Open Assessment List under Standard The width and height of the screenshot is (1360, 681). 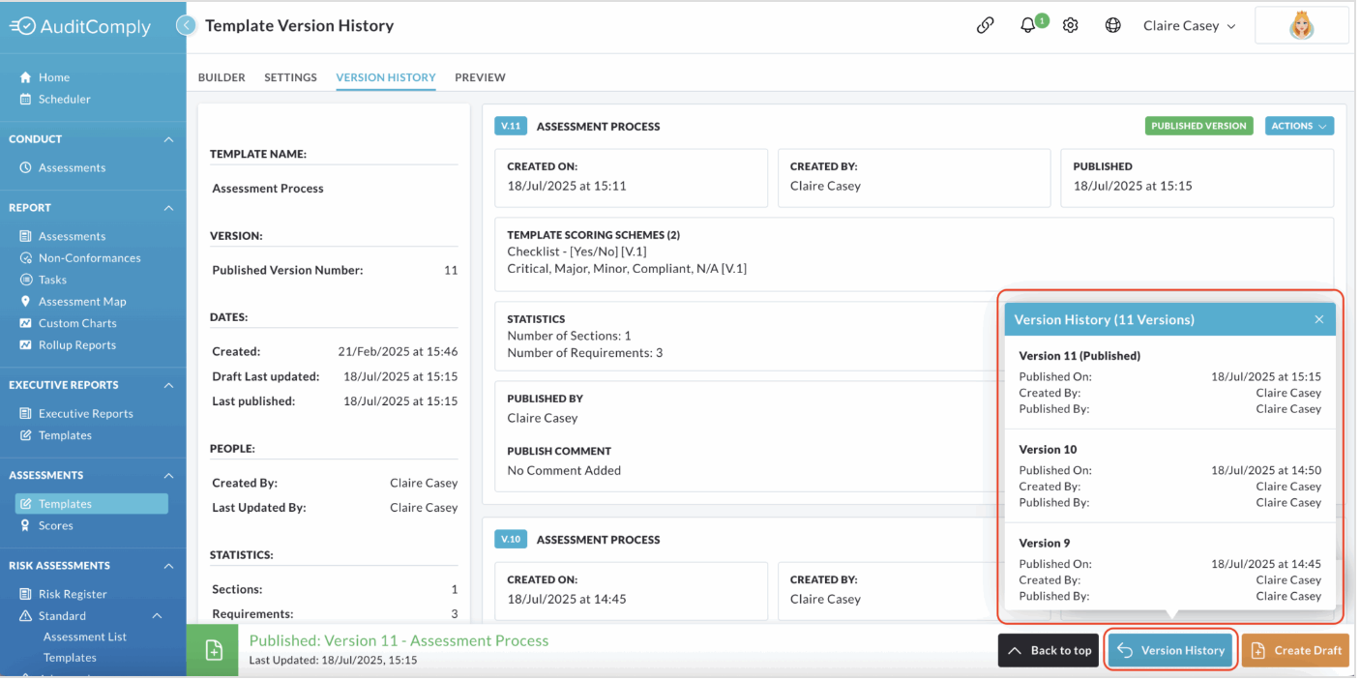pyautogui.click(x=85, y=637)
